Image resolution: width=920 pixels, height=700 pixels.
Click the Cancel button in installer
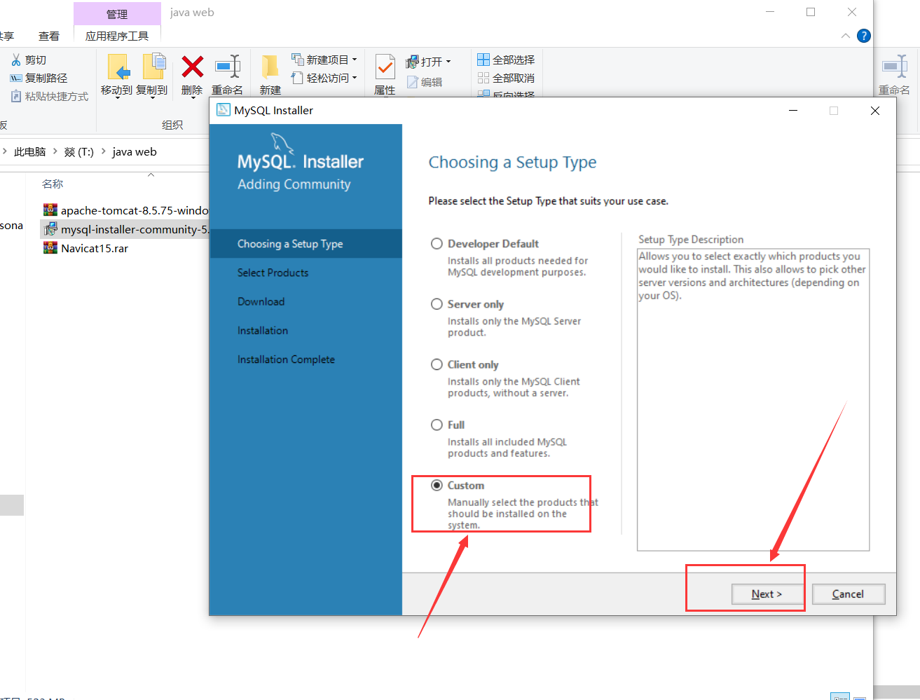click(x=848, y=593)
